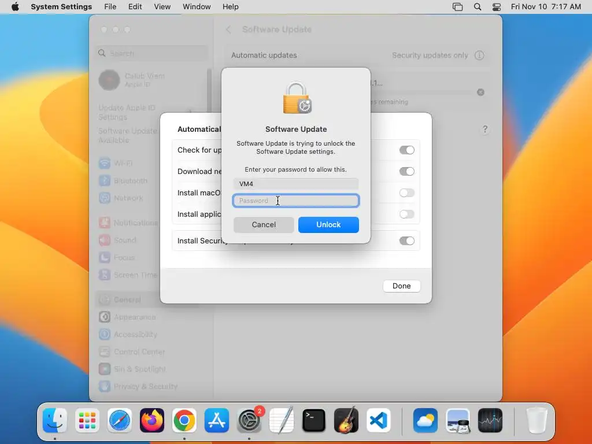592x444 pixels.
Task: Open the Apple menu
Action: pyautogui.click(x=15, y=7)
